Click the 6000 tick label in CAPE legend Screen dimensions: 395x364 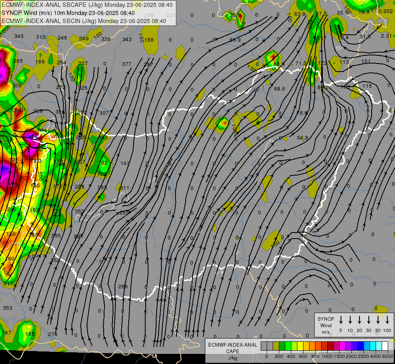pyautogui.click(x=388, y=356)
